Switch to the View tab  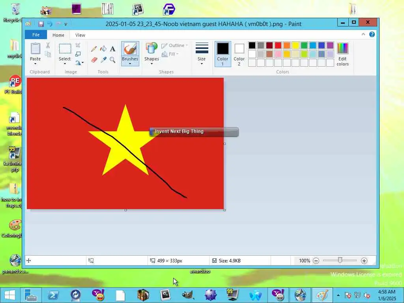[80, 35]
